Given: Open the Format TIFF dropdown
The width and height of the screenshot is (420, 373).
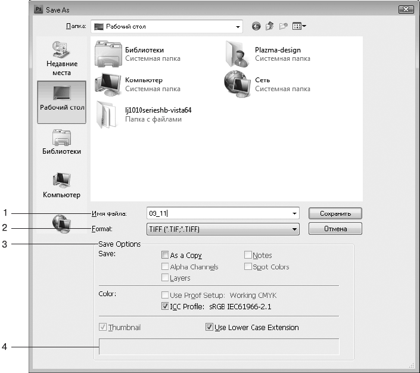Looking at the screenshot, I should tap(223, 229).
